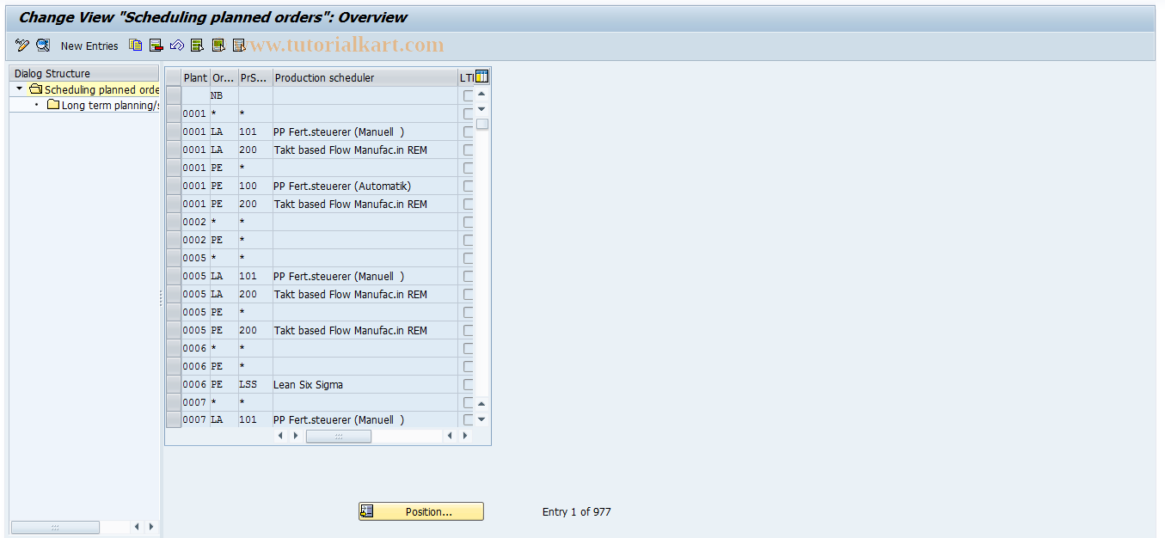Click 'Entry 1 of 977' status text
The image size is (1165, 538).
(576, 511)
